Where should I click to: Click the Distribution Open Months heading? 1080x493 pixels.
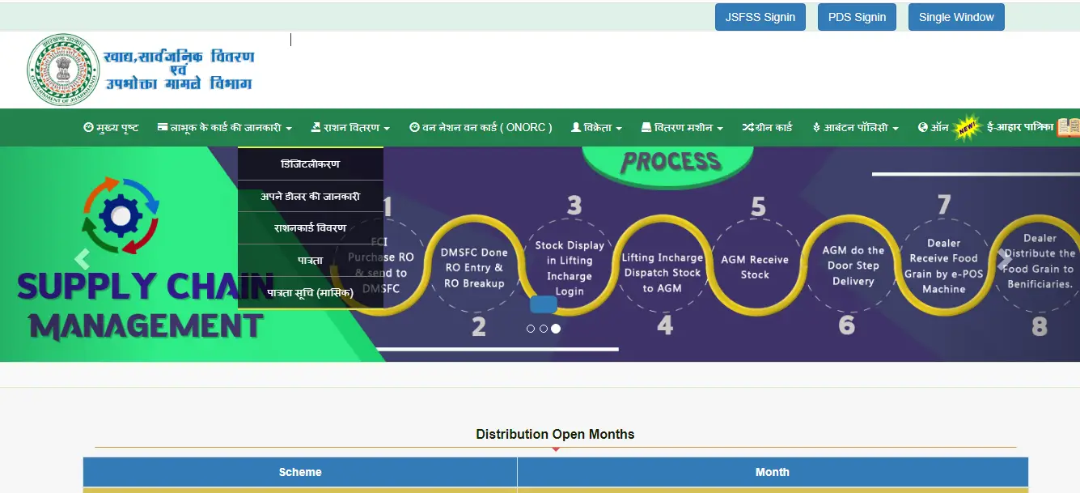coord(555,435)
